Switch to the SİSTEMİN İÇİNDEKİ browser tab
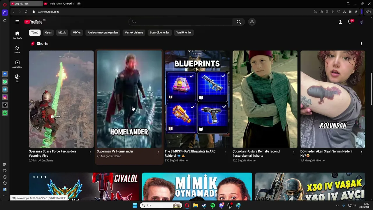The height and width of the screenshot is (210, 373). coord(59,4)
